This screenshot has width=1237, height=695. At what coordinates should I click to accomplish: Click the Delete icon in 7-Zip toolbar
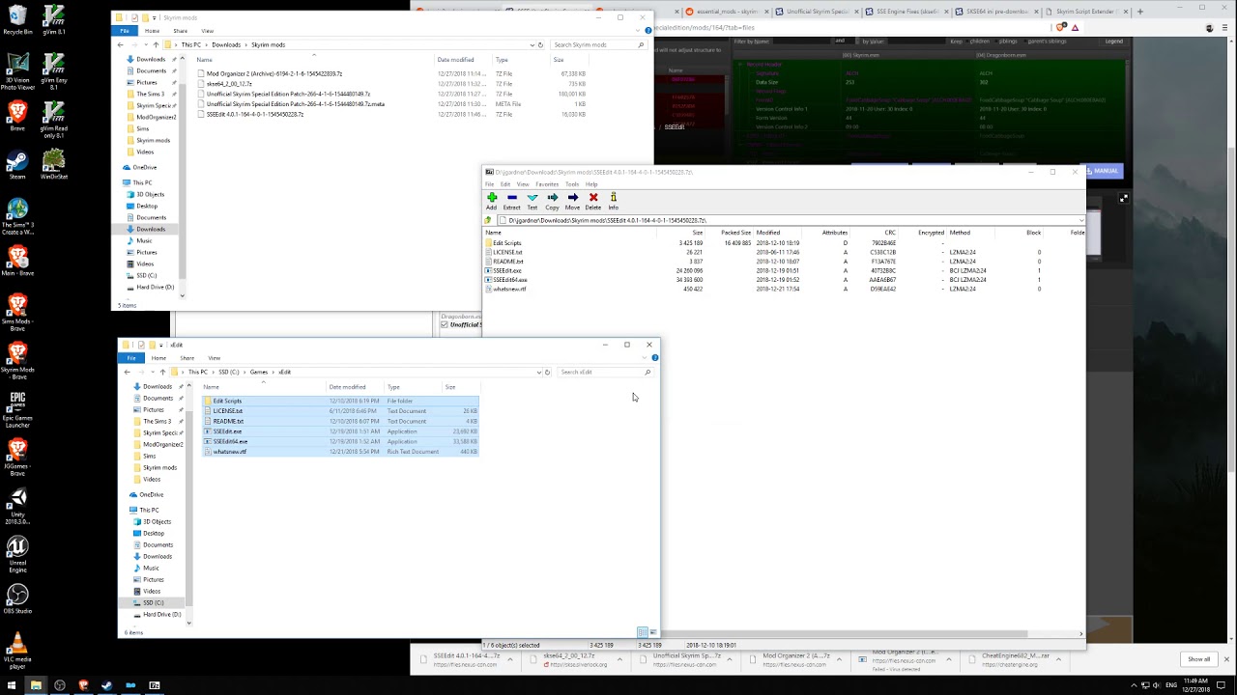[593, 201]
